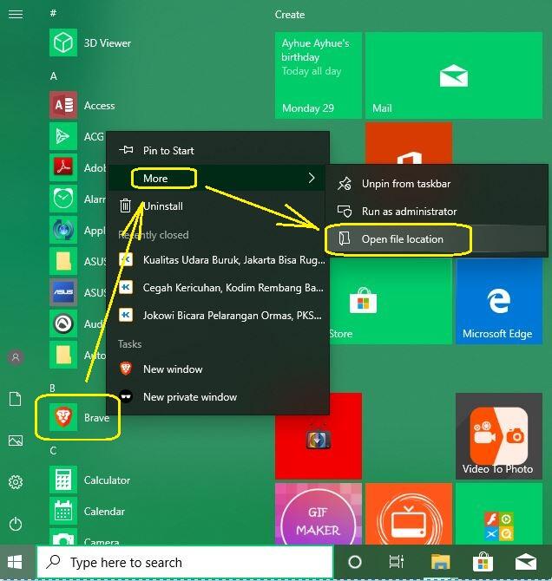Open the GIF Maker tile
The image size is (552, 581).
click(319, 513)
